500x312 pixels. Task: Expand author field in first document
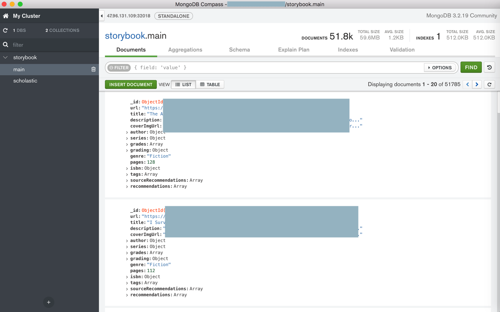127,132
